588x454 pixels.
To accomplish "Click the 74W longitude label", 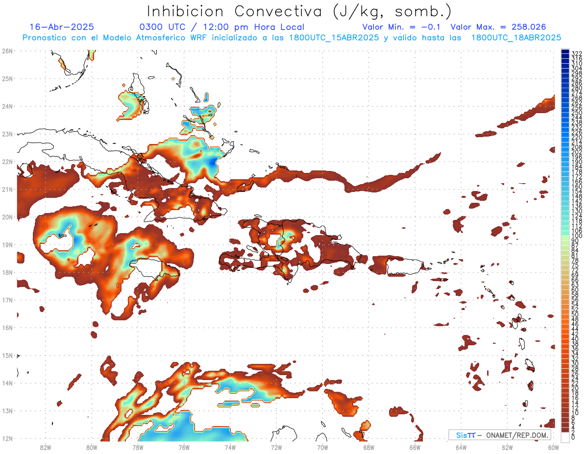I will (230, 447).
